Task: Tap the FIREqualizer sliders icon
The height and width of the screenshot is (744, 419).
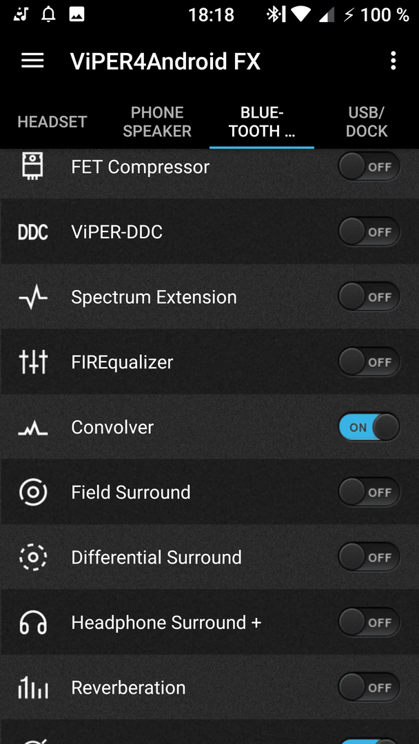Action: coord(32,362)
